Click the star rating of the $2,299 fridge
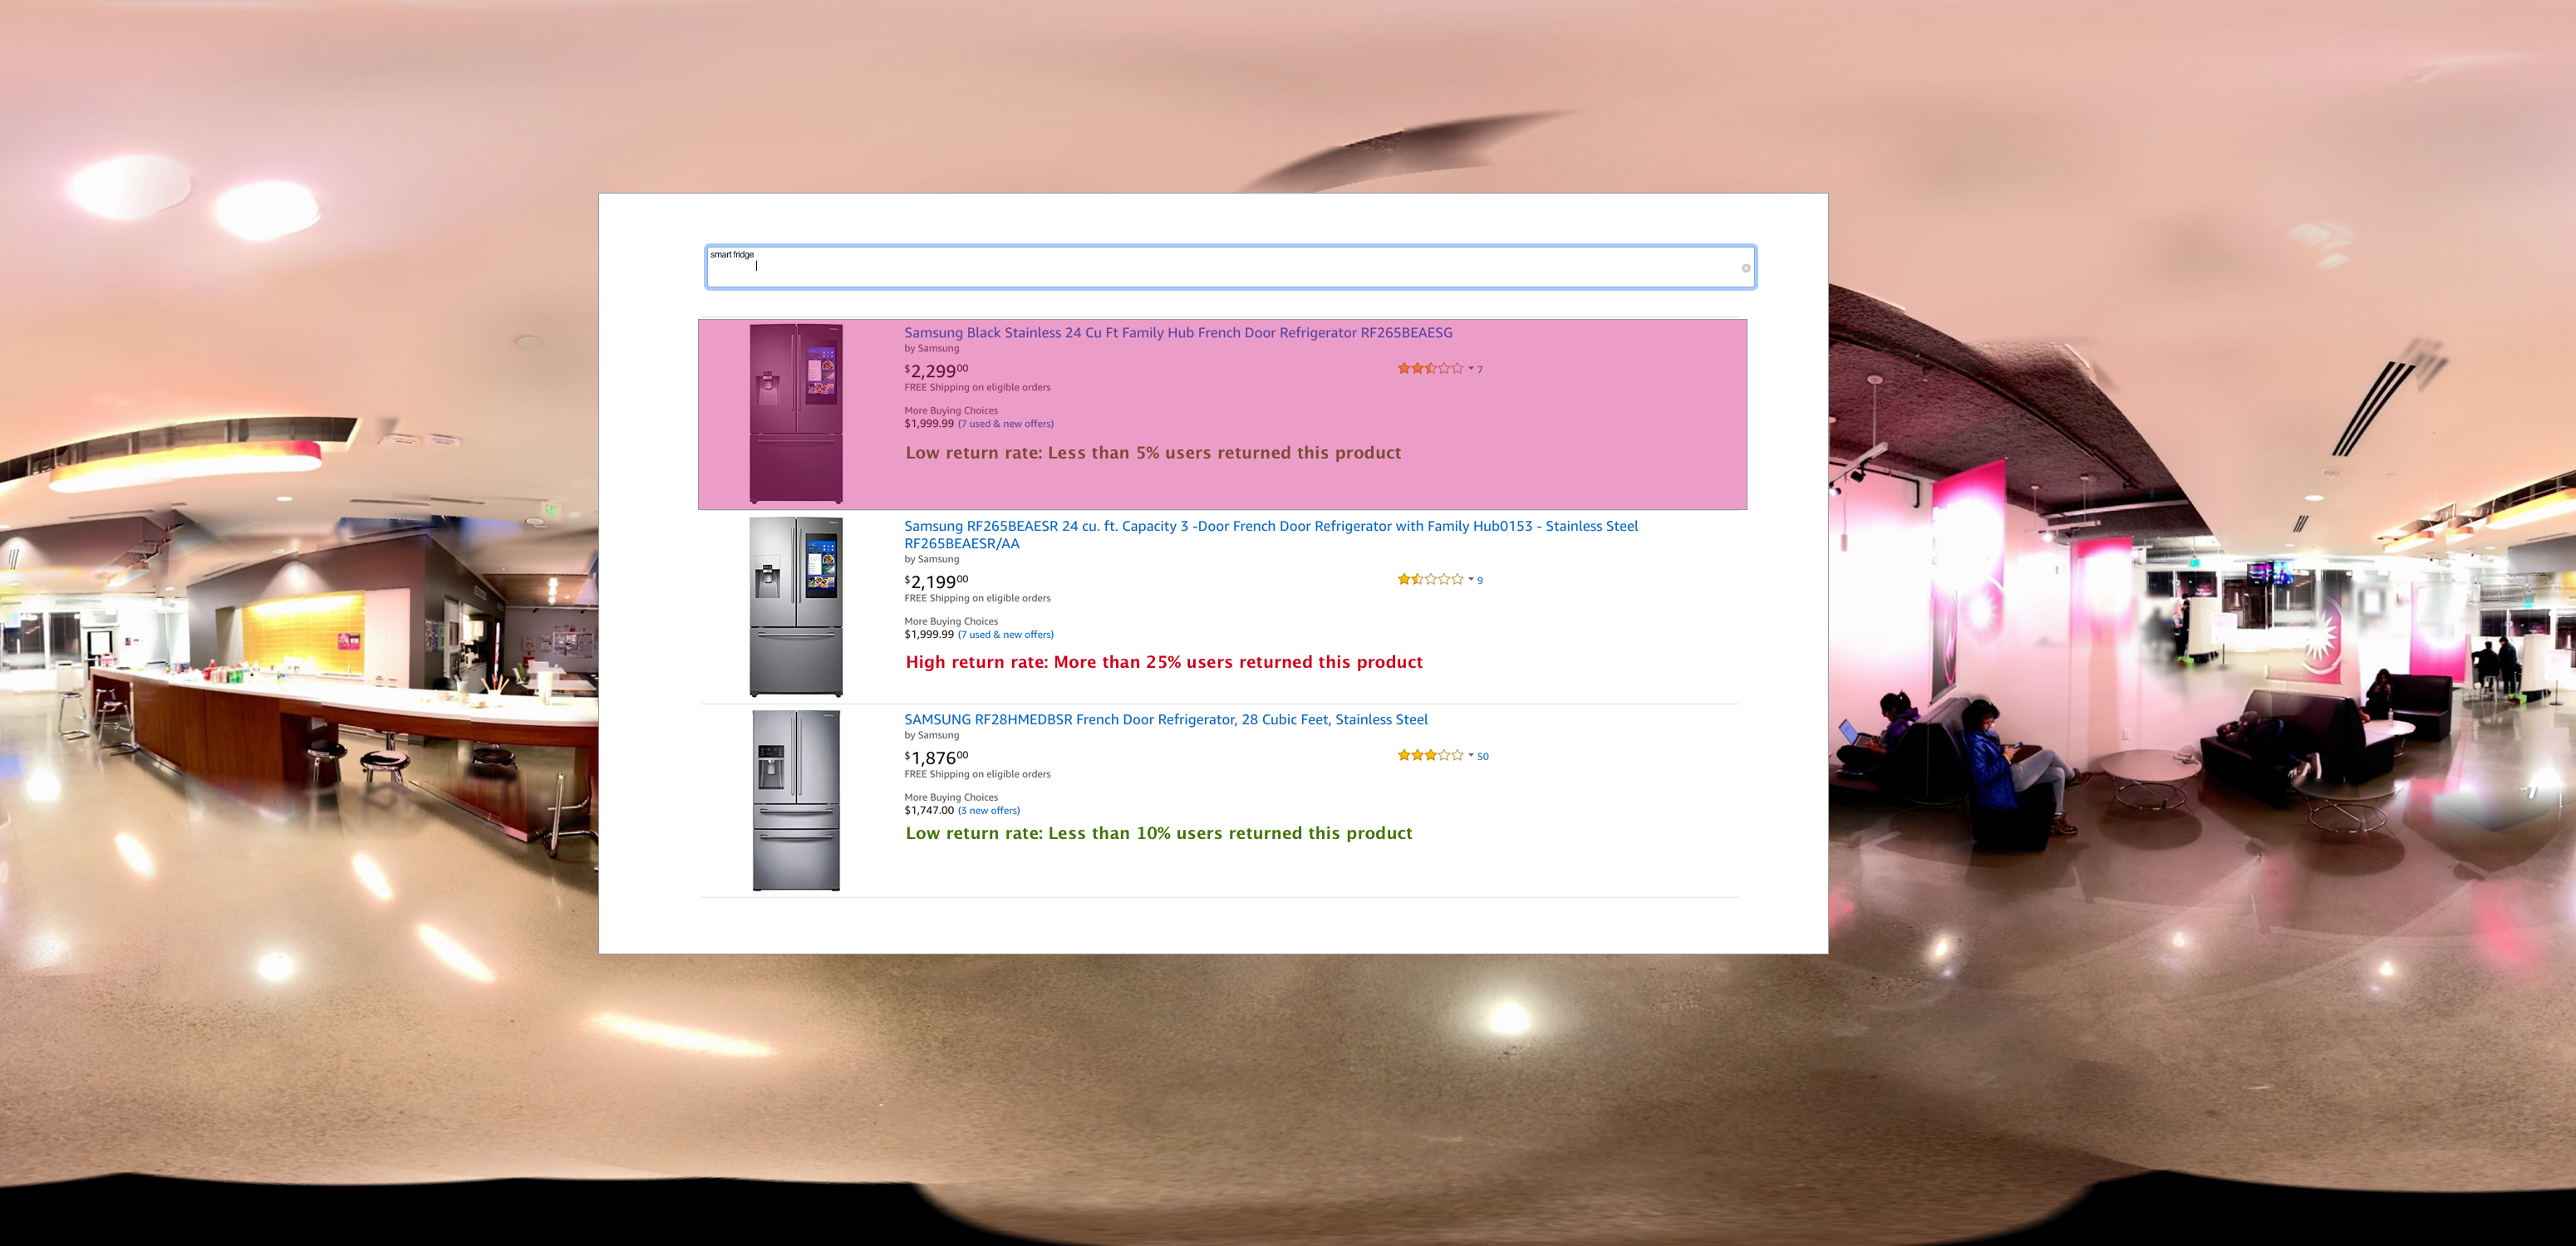This screenshot has height=1246, width=2576. pos(1429,369)
